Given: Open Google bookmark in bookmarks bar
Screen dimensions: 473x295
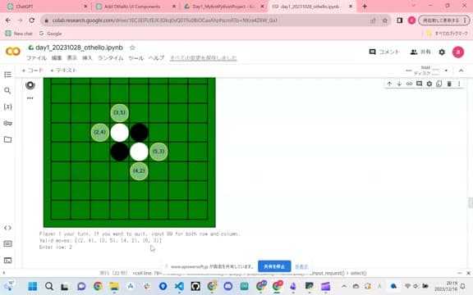Looking at the screenshot, I should pyautogui.click(x=50, y=34).
